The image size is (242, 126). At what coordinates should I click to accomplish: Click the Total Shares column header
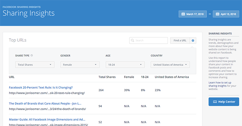point(107,77)
